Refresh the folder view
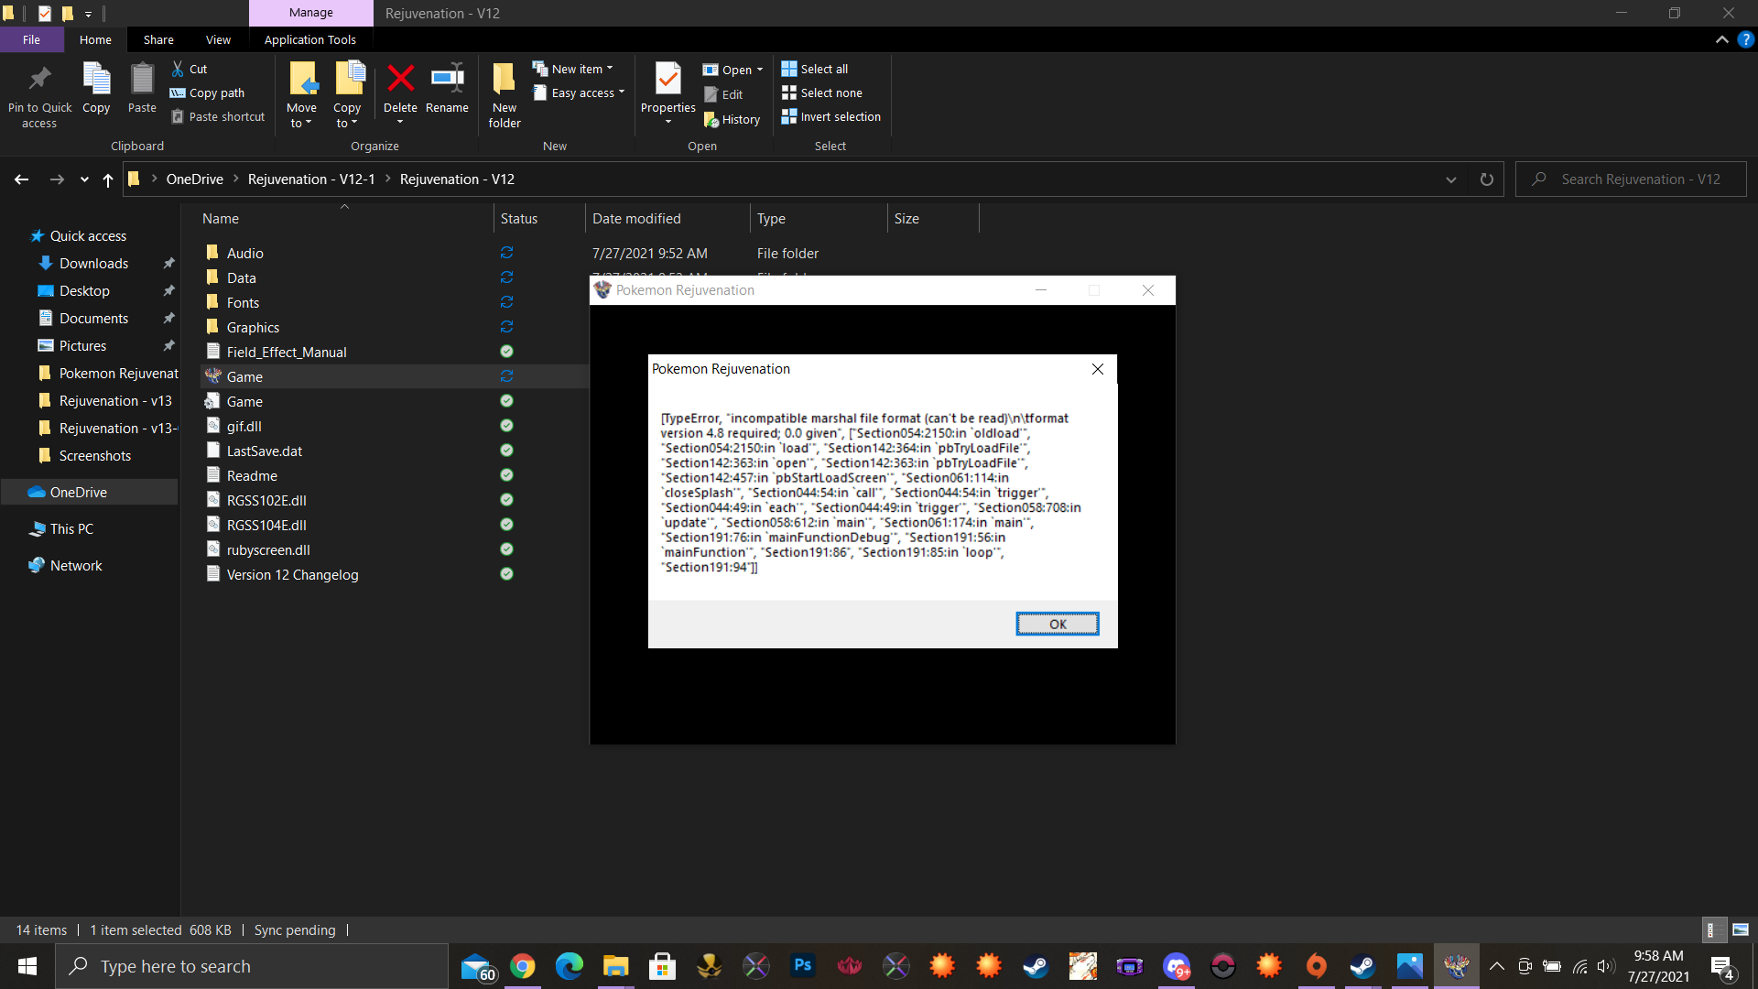Image resolution: width=1758 pixels, height=989 pixels. 1487,179
